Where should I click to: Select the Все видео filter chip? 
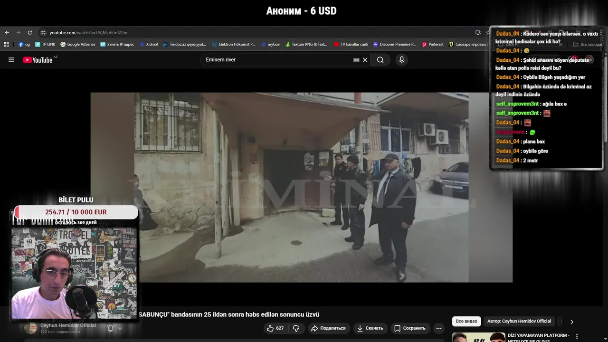[466, 322]
